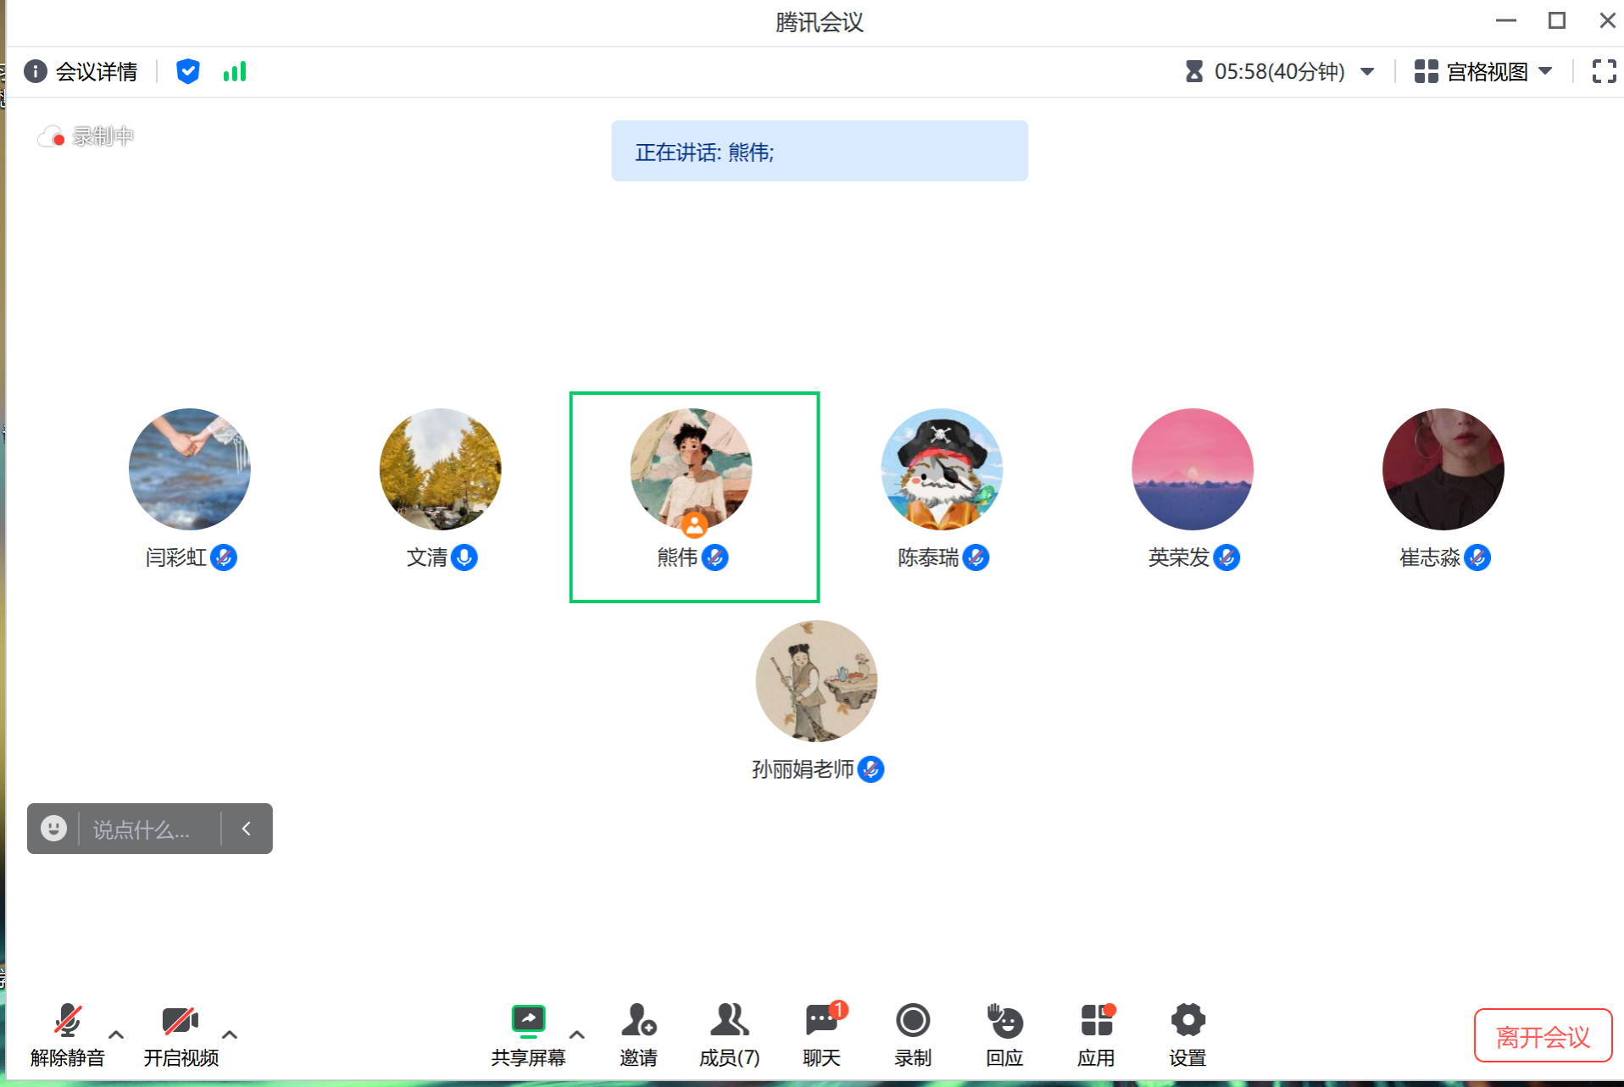Click the 说点什么 message input
The width and height of the screenshot is (1624, 1087).
(x=150, y=829)
